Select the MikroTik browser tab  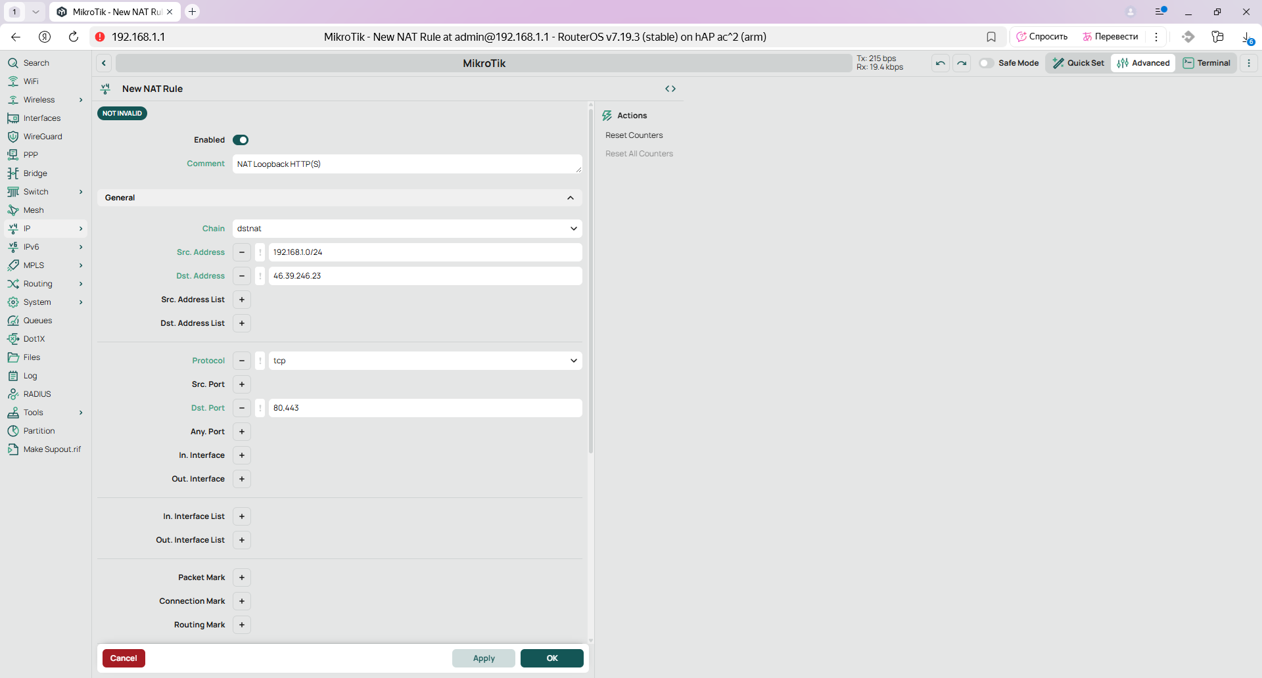pyautogui.click(x=115, y=12)
